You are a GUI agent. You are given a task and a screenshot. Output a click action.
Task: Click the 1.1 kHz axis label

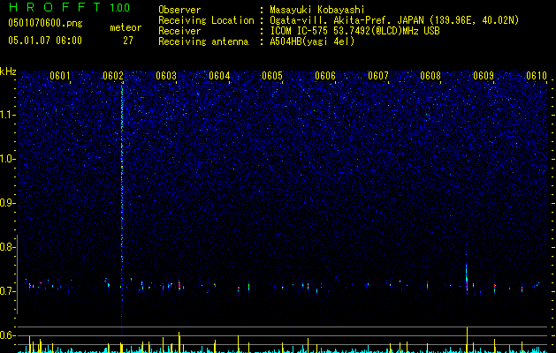pyautogui.click(x=6, y=115)
